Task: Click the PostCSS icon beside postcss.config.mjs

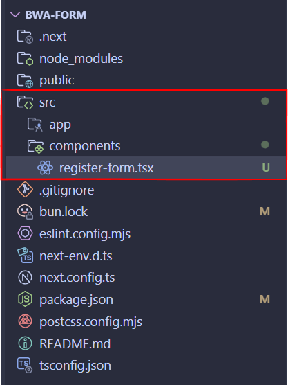Action: coord(25,321)
